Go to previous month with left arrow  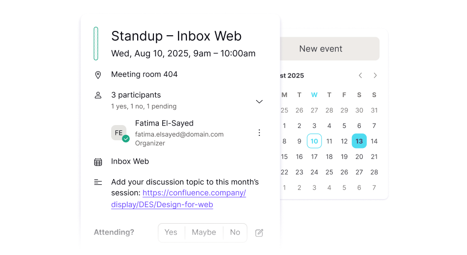pos(360,76)
